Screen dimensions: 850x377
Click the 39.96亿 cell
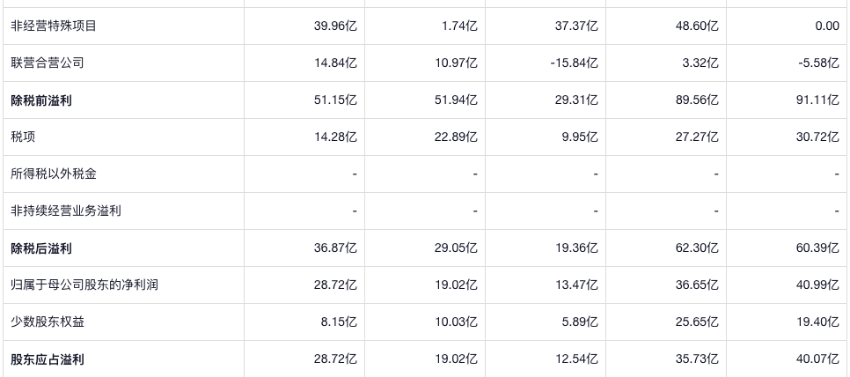coord(335,26)
